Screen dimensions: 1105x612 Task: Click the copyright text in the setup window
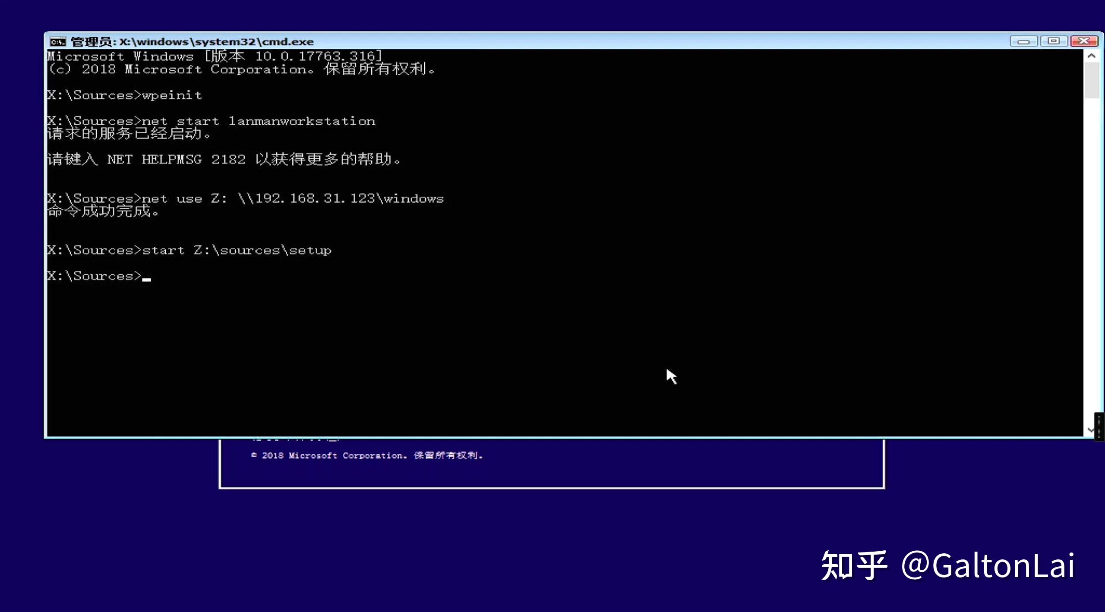coord(367,455)
